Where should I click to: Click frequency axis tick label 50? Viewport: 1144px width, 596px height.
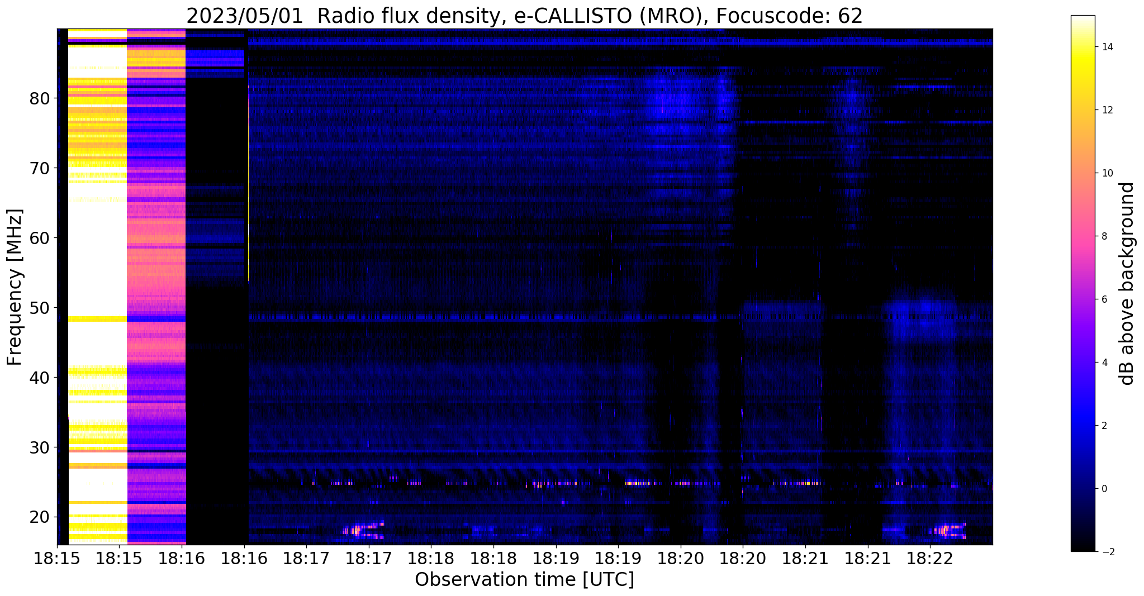coord(40,308)
